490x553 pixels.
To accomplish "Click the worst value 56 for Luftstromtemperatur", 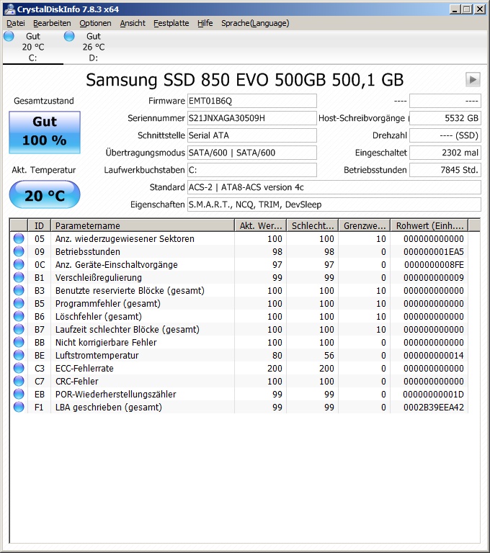I will click(329, 356).
